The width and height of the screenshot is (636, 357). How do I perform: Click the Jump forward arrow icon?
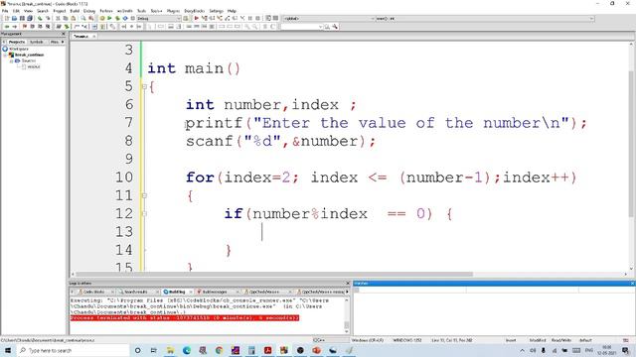pos(15,27)
